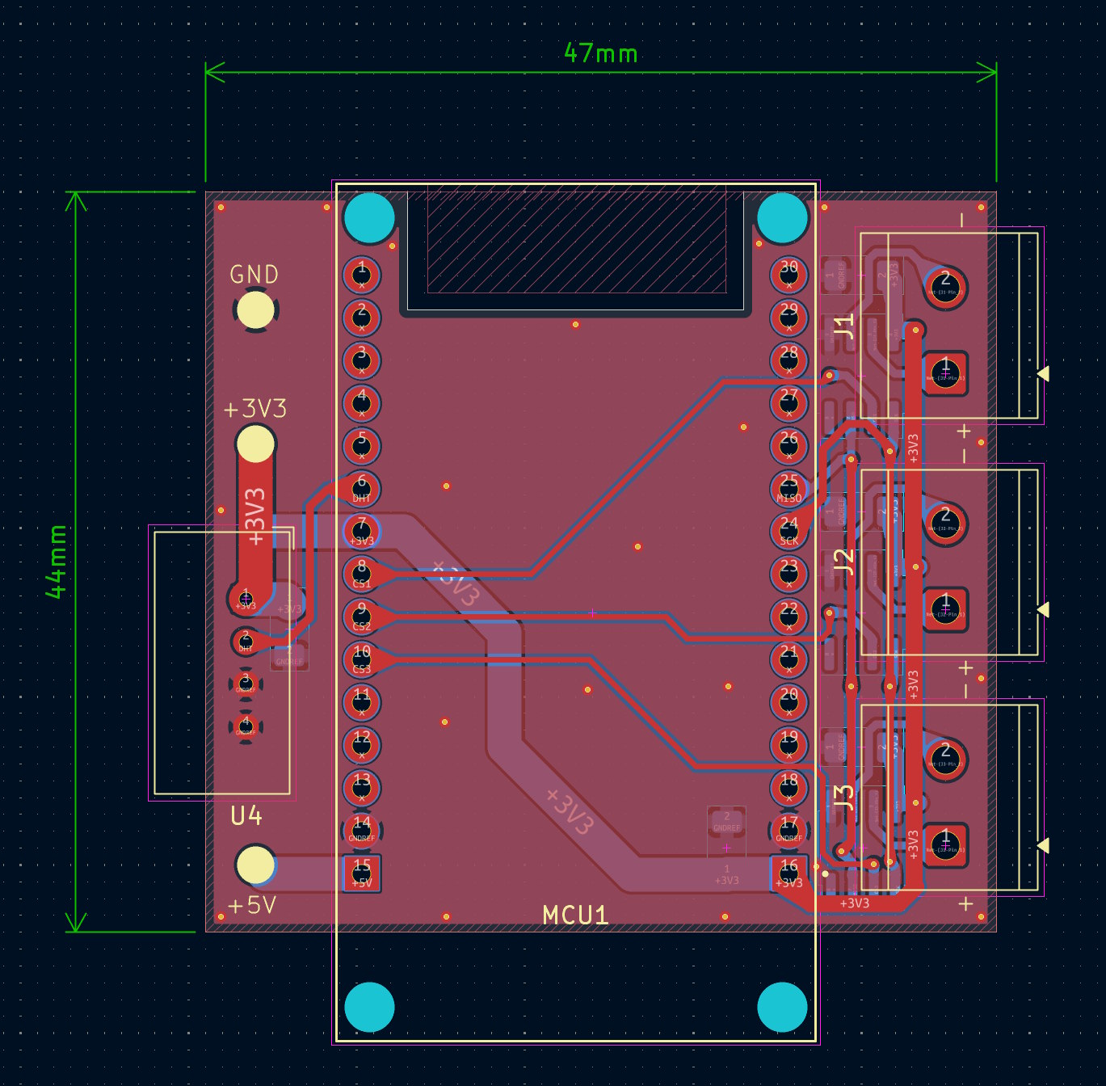Image resolution: width=1106 pixels, height=1086 pixels.
Task: Click MCU1 pad 19
Action: coord(789,744)
